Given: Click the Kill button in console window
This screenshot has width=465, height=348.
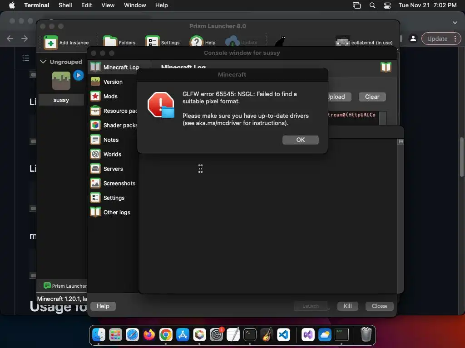Looking at the screenshot, I should pos(347,306).
